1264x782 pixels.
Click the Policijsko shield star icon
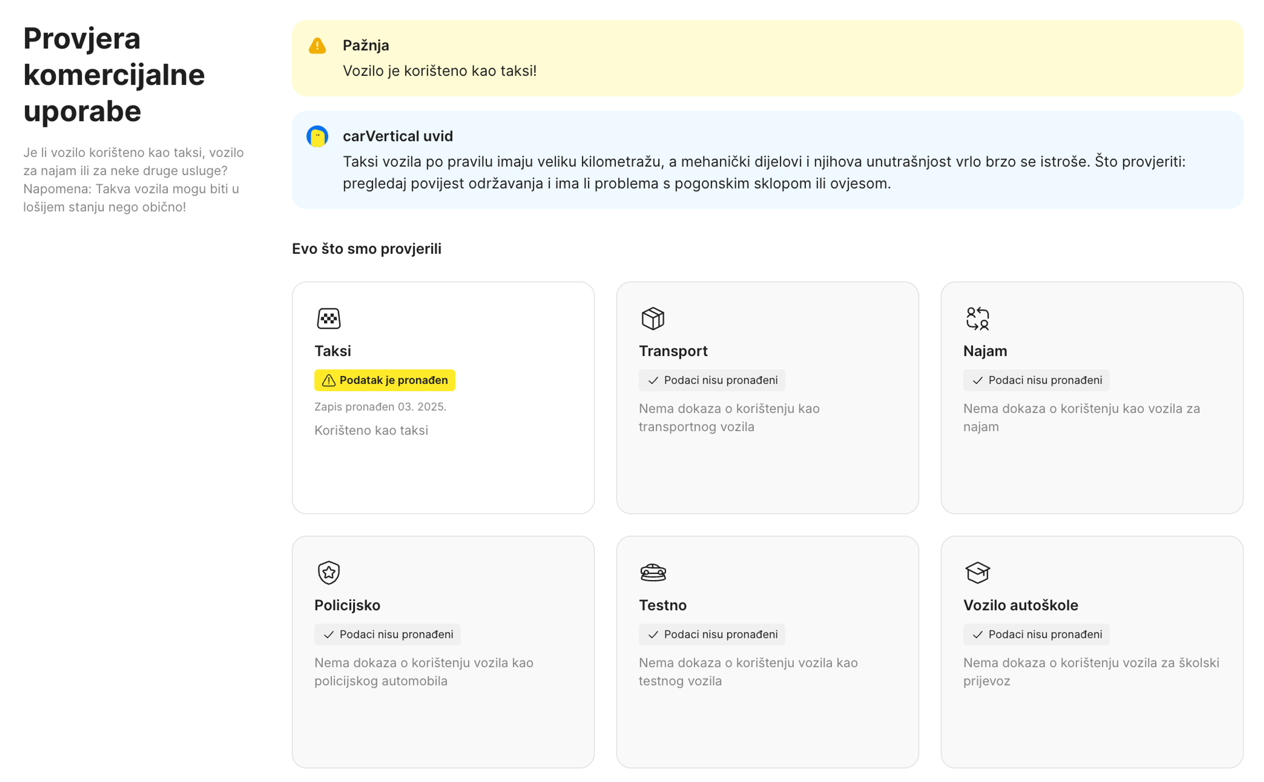(x=329, y=572)
